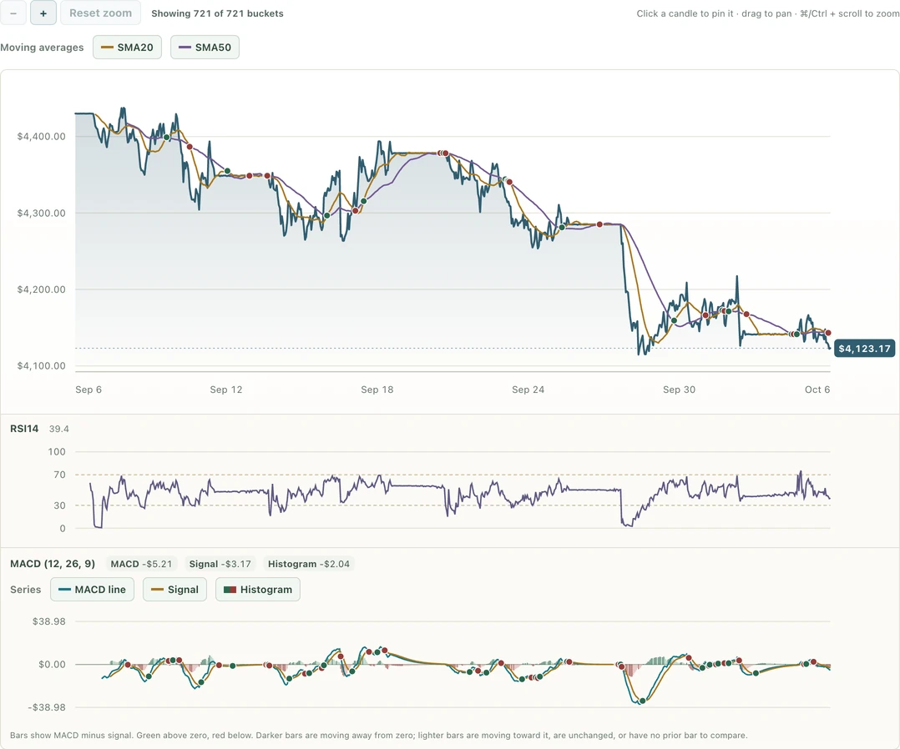Click the minus zoom-out button
This screenshot has height=749, width=900.
[13, 13]
